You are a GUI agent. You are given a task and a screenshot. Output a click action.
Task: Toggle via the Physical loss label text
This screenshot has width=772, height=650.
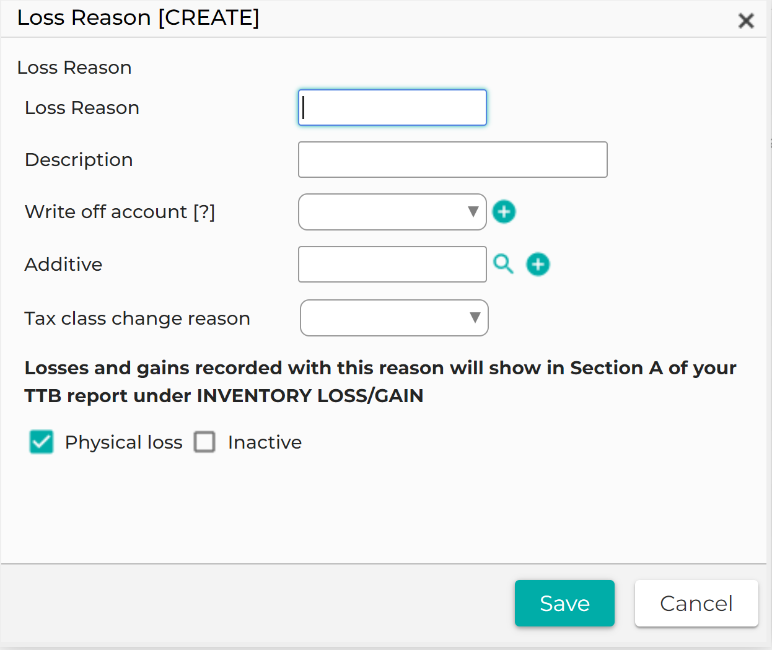(124, 442)
